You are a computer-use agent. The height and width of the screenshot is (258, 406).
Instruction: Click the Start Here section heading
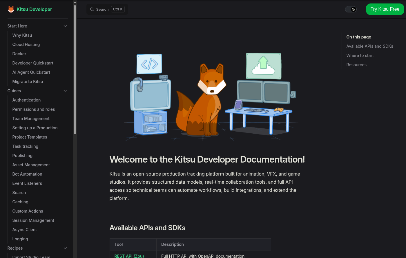17,26
